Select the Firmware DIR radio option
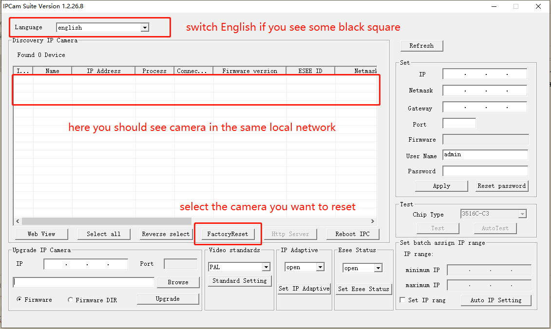Image resolution: width=551 pixels, height=329 pixels. pyautogui.click(x=70, y=300)
